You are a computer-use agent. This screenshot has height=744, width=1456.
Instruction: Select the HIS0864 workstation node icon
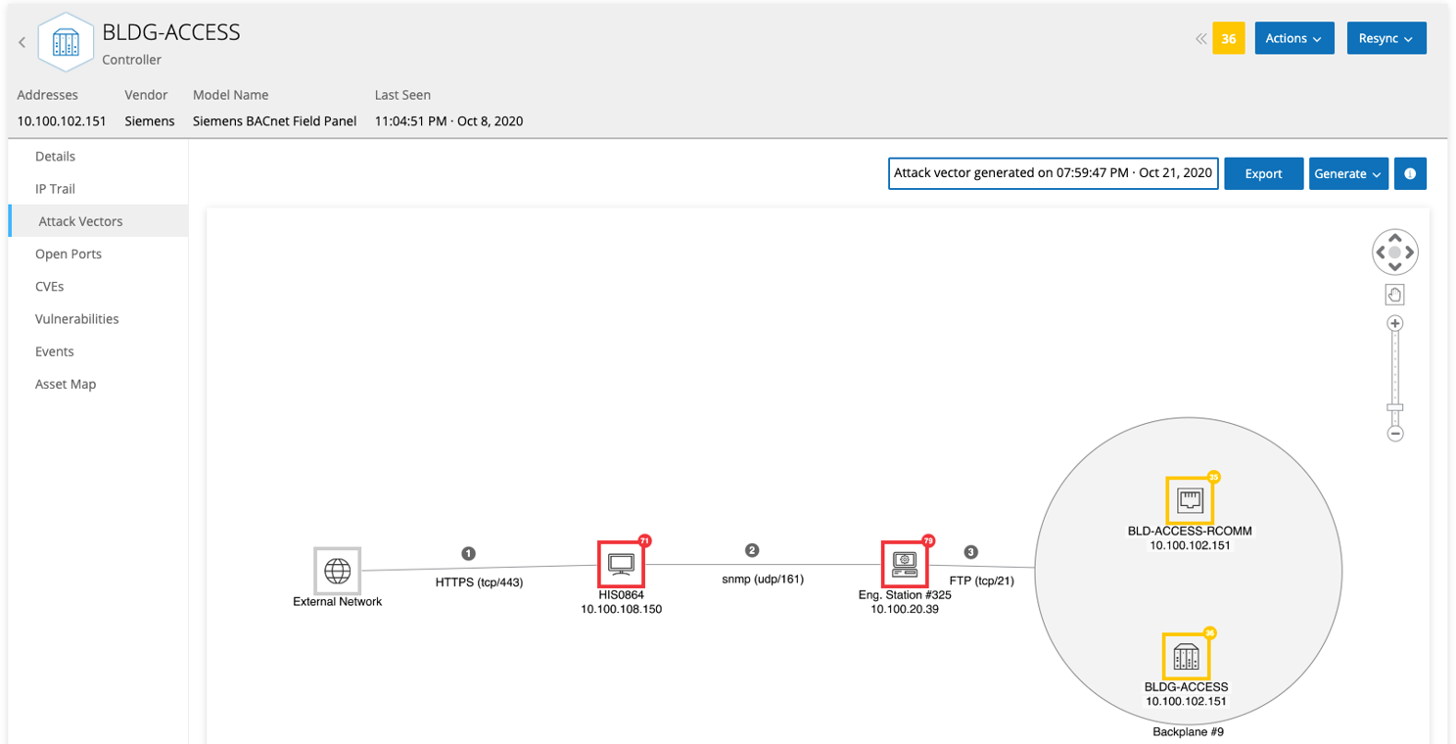[621, 564]
